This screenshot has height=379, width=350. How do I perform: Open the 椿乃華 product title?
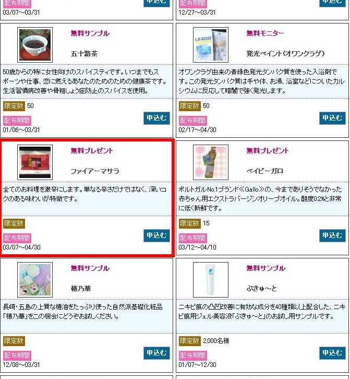[81, 288]
